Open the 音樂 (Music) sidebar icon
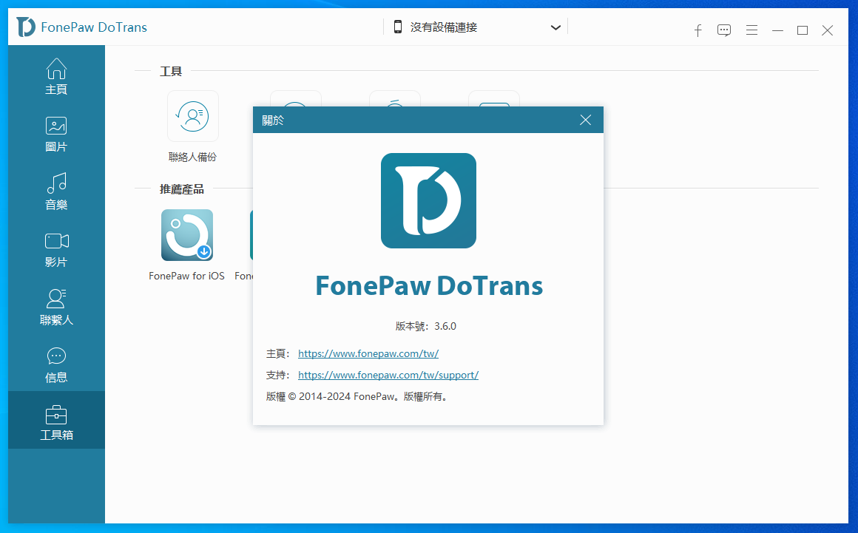This screenshot has height=533, width=858. tap(56, 192)
